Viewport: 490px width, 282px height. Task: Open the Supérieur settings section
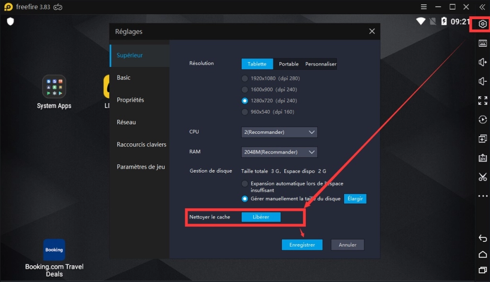140,55
